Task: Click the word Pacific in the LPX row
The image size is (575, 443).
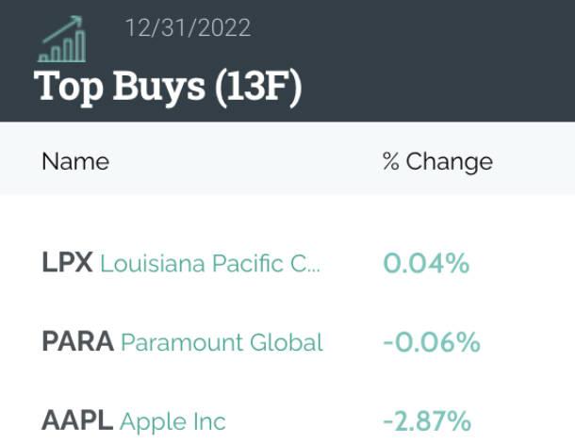Action: pyautogui.click(x=248, y=263)
